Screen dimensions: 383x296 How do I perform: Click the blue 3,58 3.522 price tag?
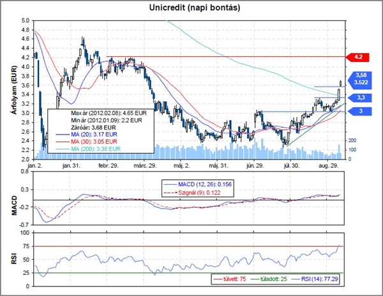coord(359,79)
